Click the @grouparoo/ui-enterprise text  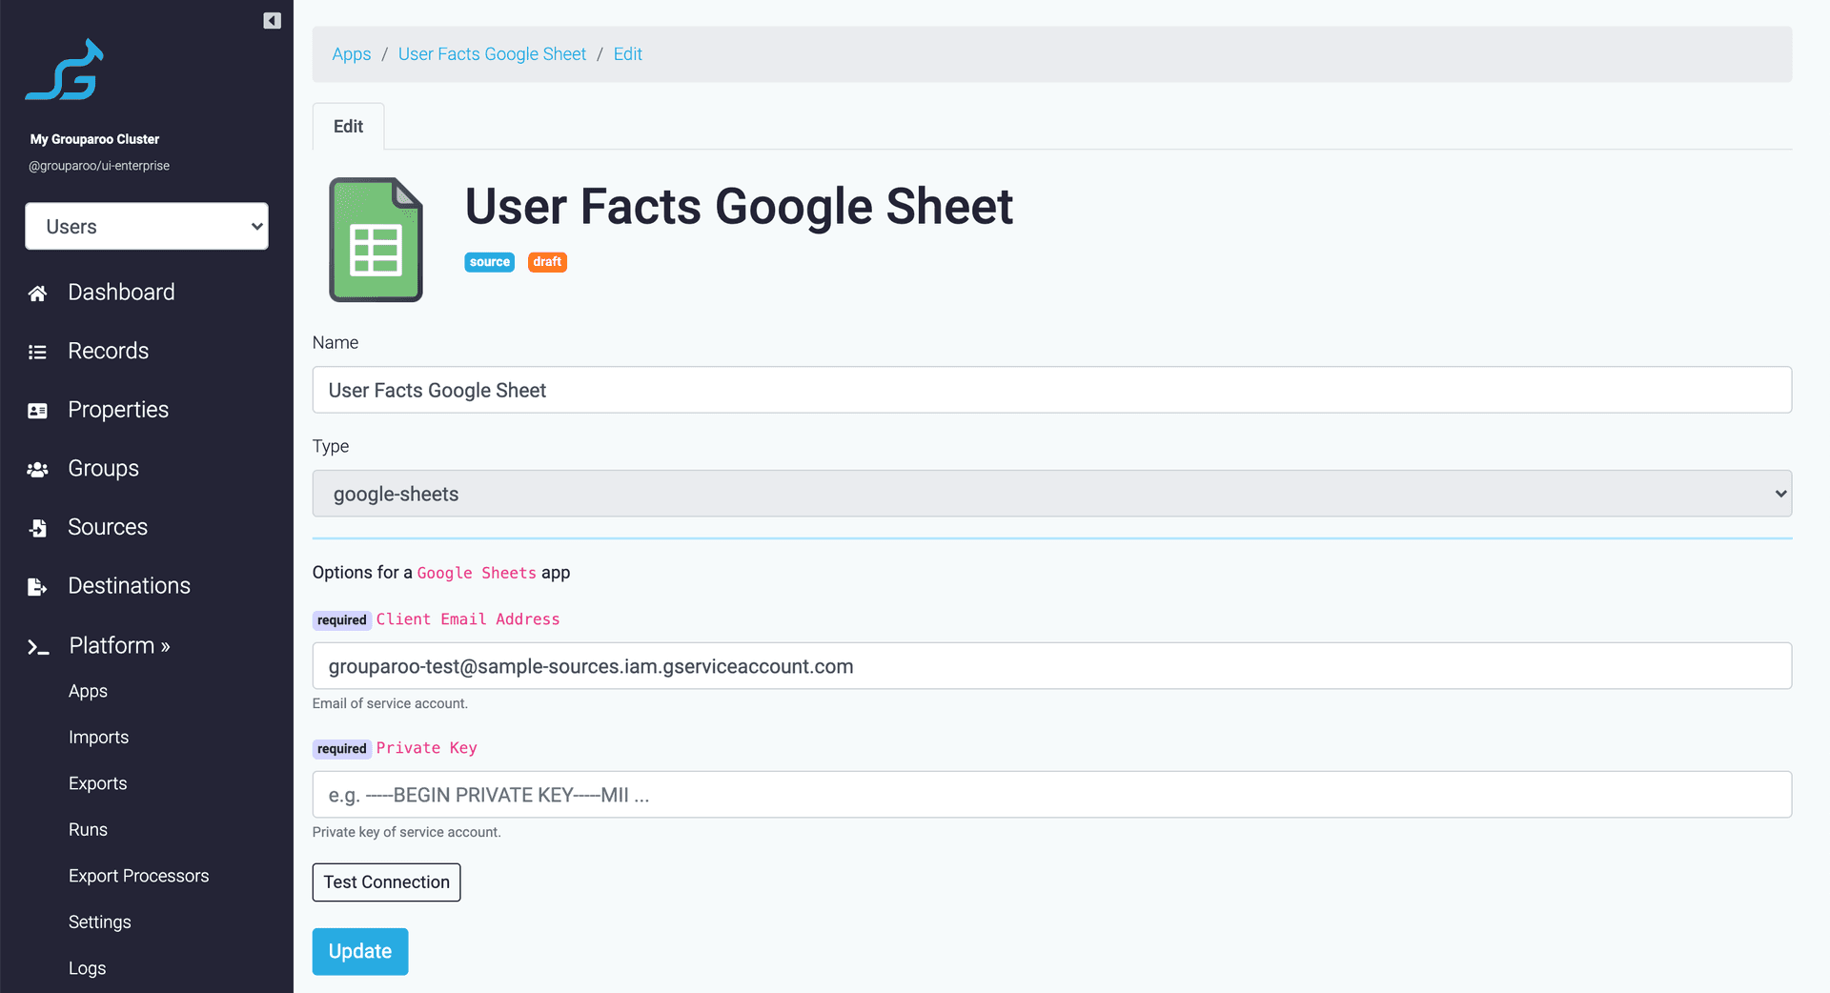[x=99, y=166]
